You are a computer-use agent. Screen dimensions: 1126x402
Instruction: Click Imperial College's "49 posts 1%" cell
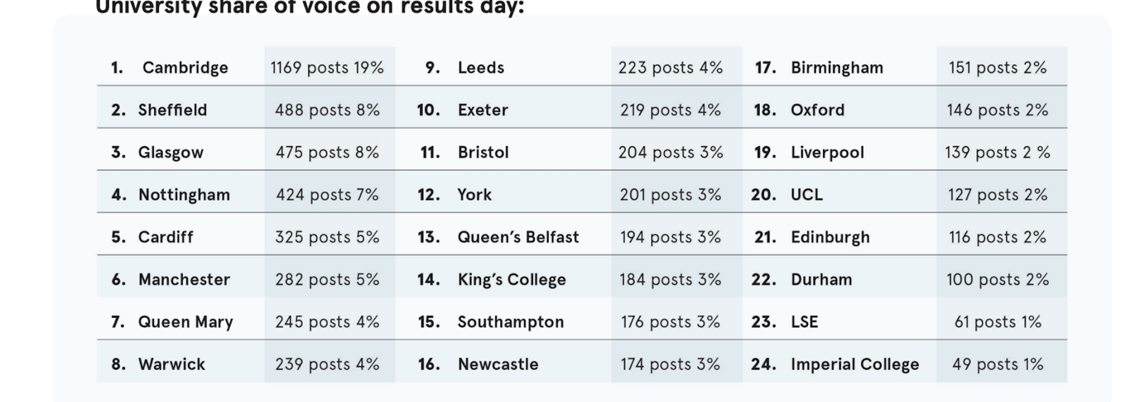point(997,364)
